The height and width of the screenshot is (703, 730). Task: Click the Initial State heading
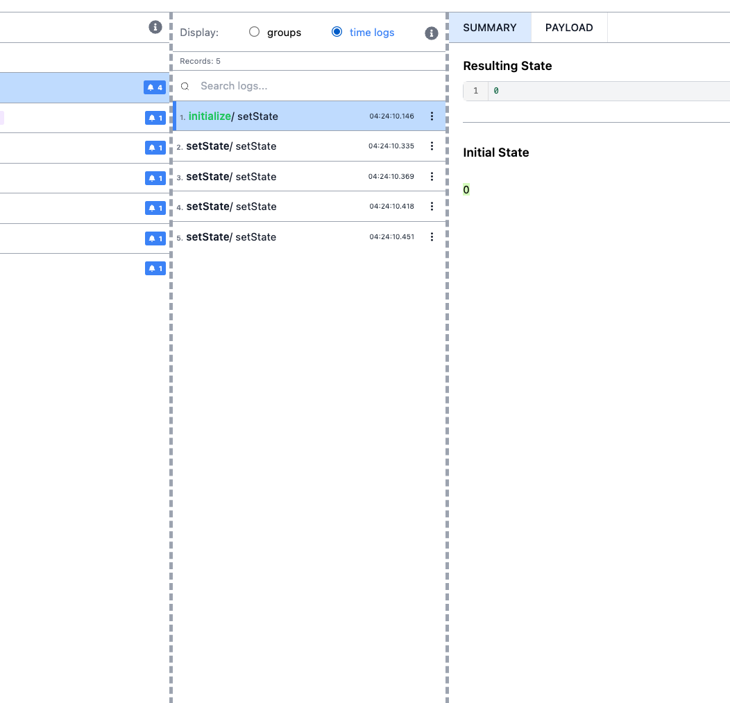coord(496,153)
